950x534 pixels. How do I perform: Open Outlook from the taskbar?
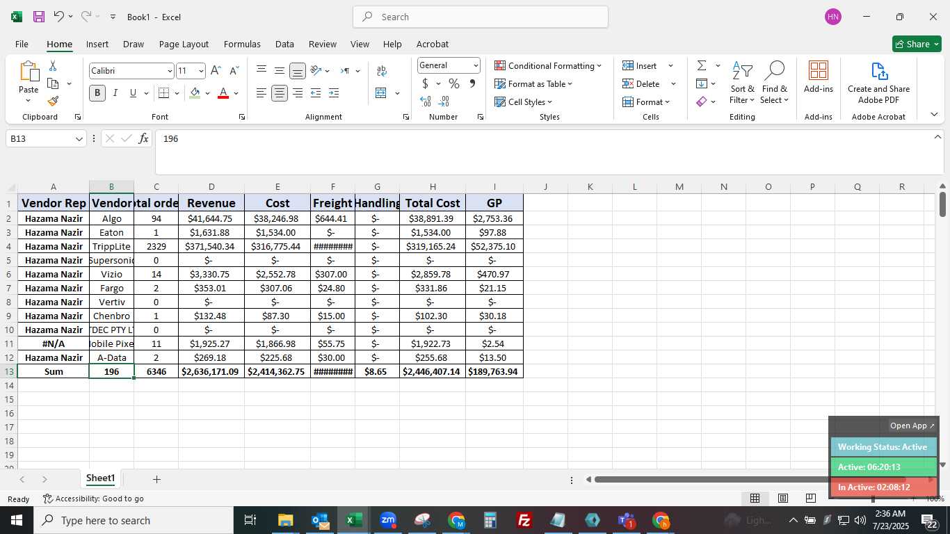319,520
